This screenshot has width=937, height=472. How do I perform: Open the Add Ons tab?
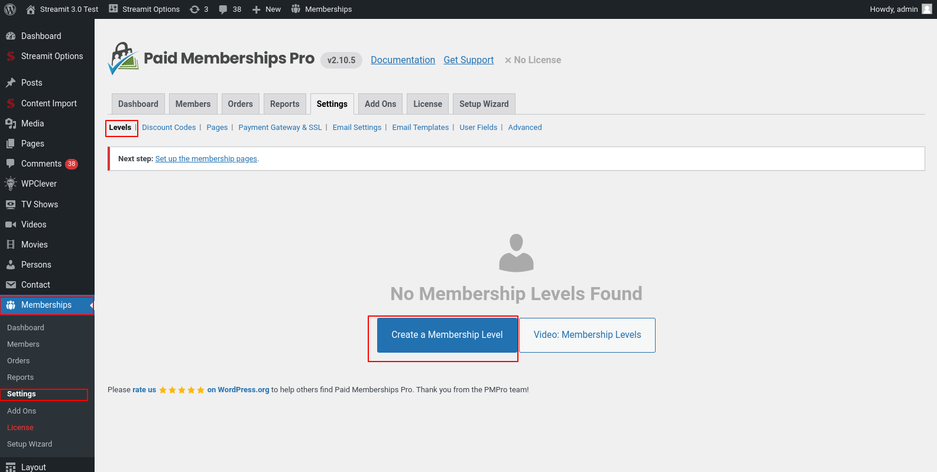point(381,104)
